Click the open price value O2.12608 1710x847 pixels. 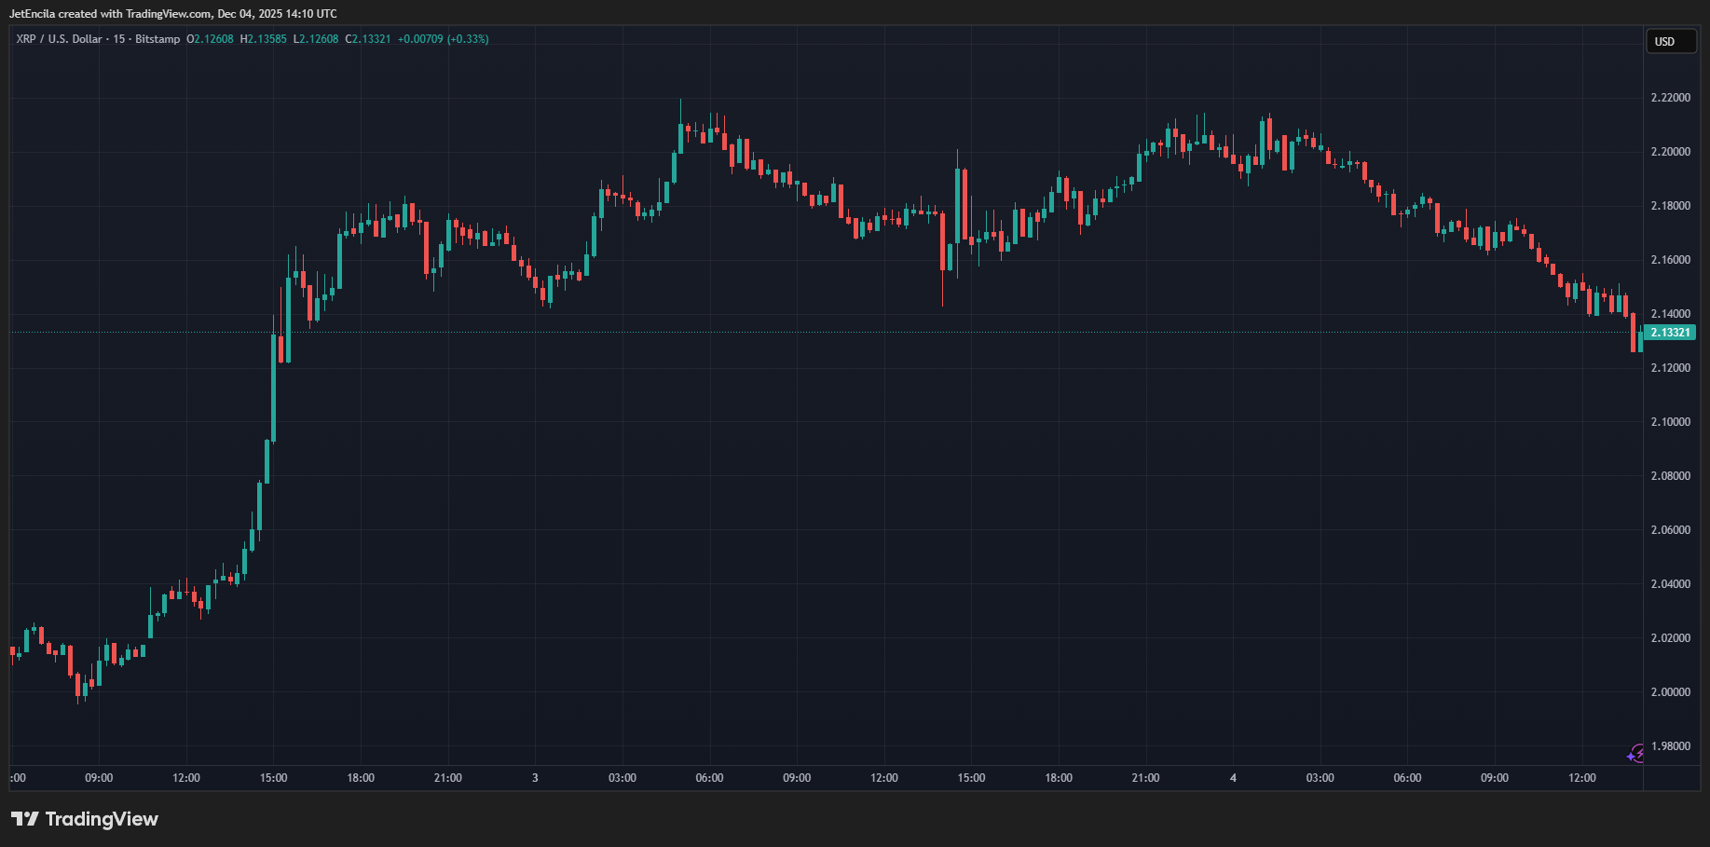[212, 39]
